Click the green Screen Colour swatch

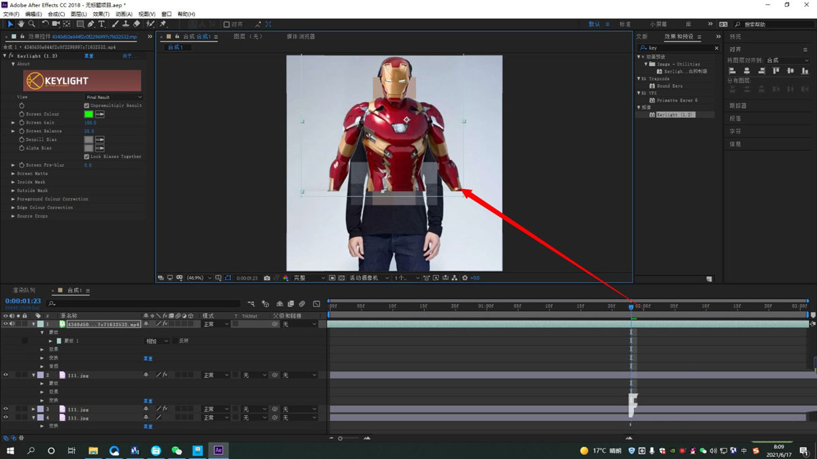point(89,114)
